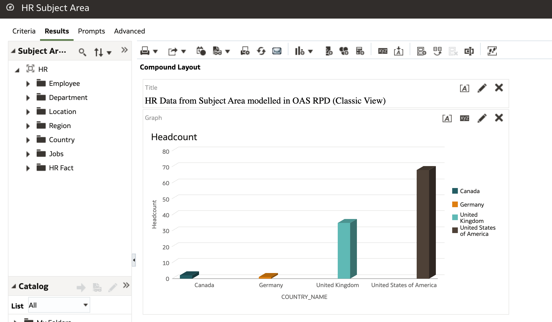
Task: Click the Print analysis toolbar icon
Action: click(x=145, y=51)
